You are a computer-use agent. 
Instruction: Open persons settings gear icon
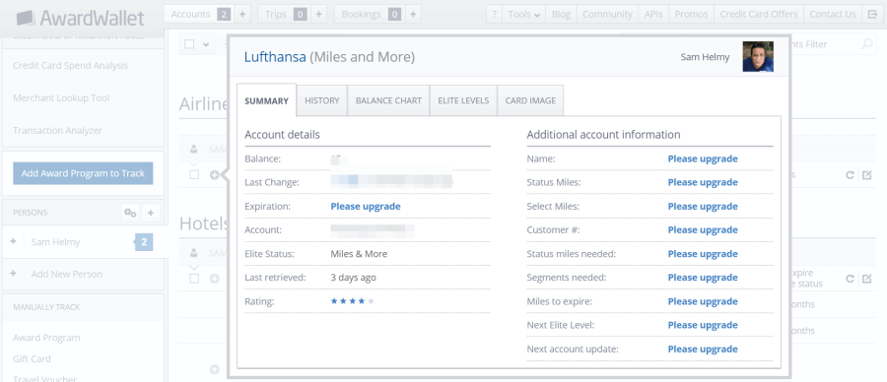[x=131, y=213]
